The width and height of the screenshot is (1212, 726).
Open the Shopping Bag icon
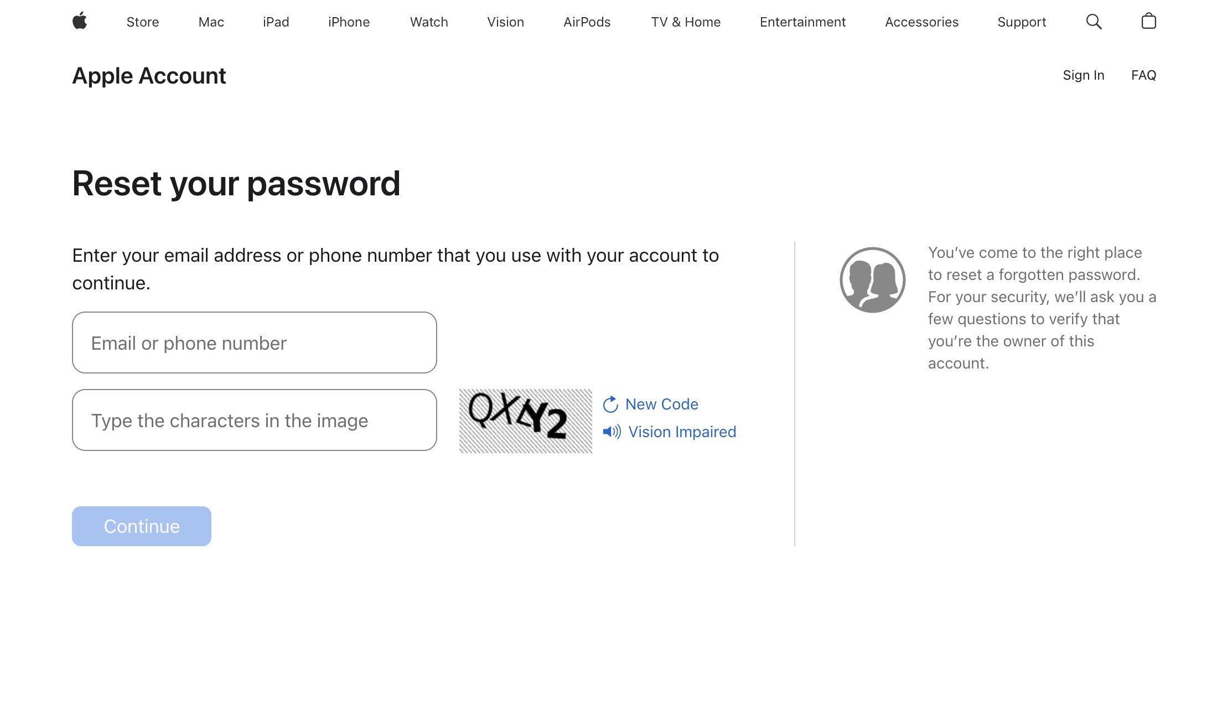pyautogui.click(x=1149, y=22)
